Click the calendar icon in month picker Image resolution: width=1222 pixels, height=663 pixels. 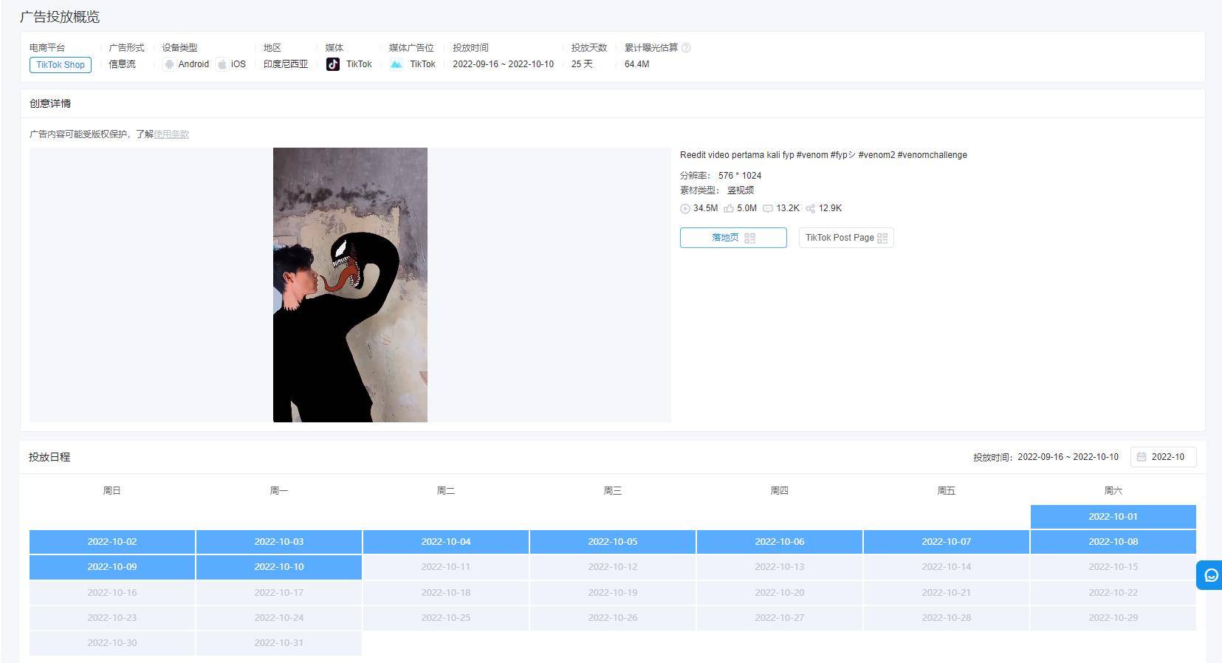point(1142,457)
